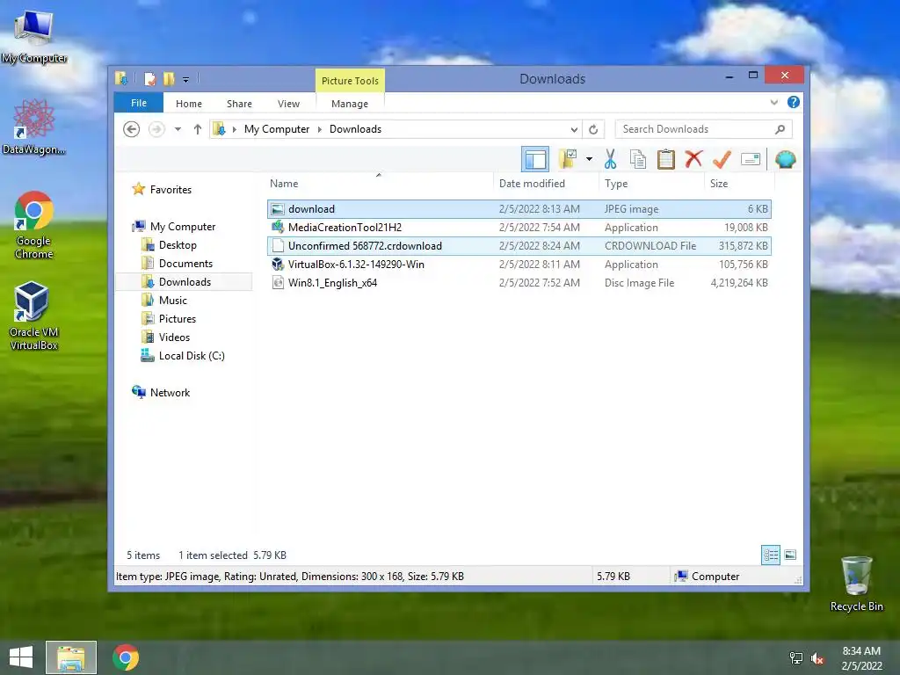
Task: Open Explorer Help question mark
Action: 794,102
